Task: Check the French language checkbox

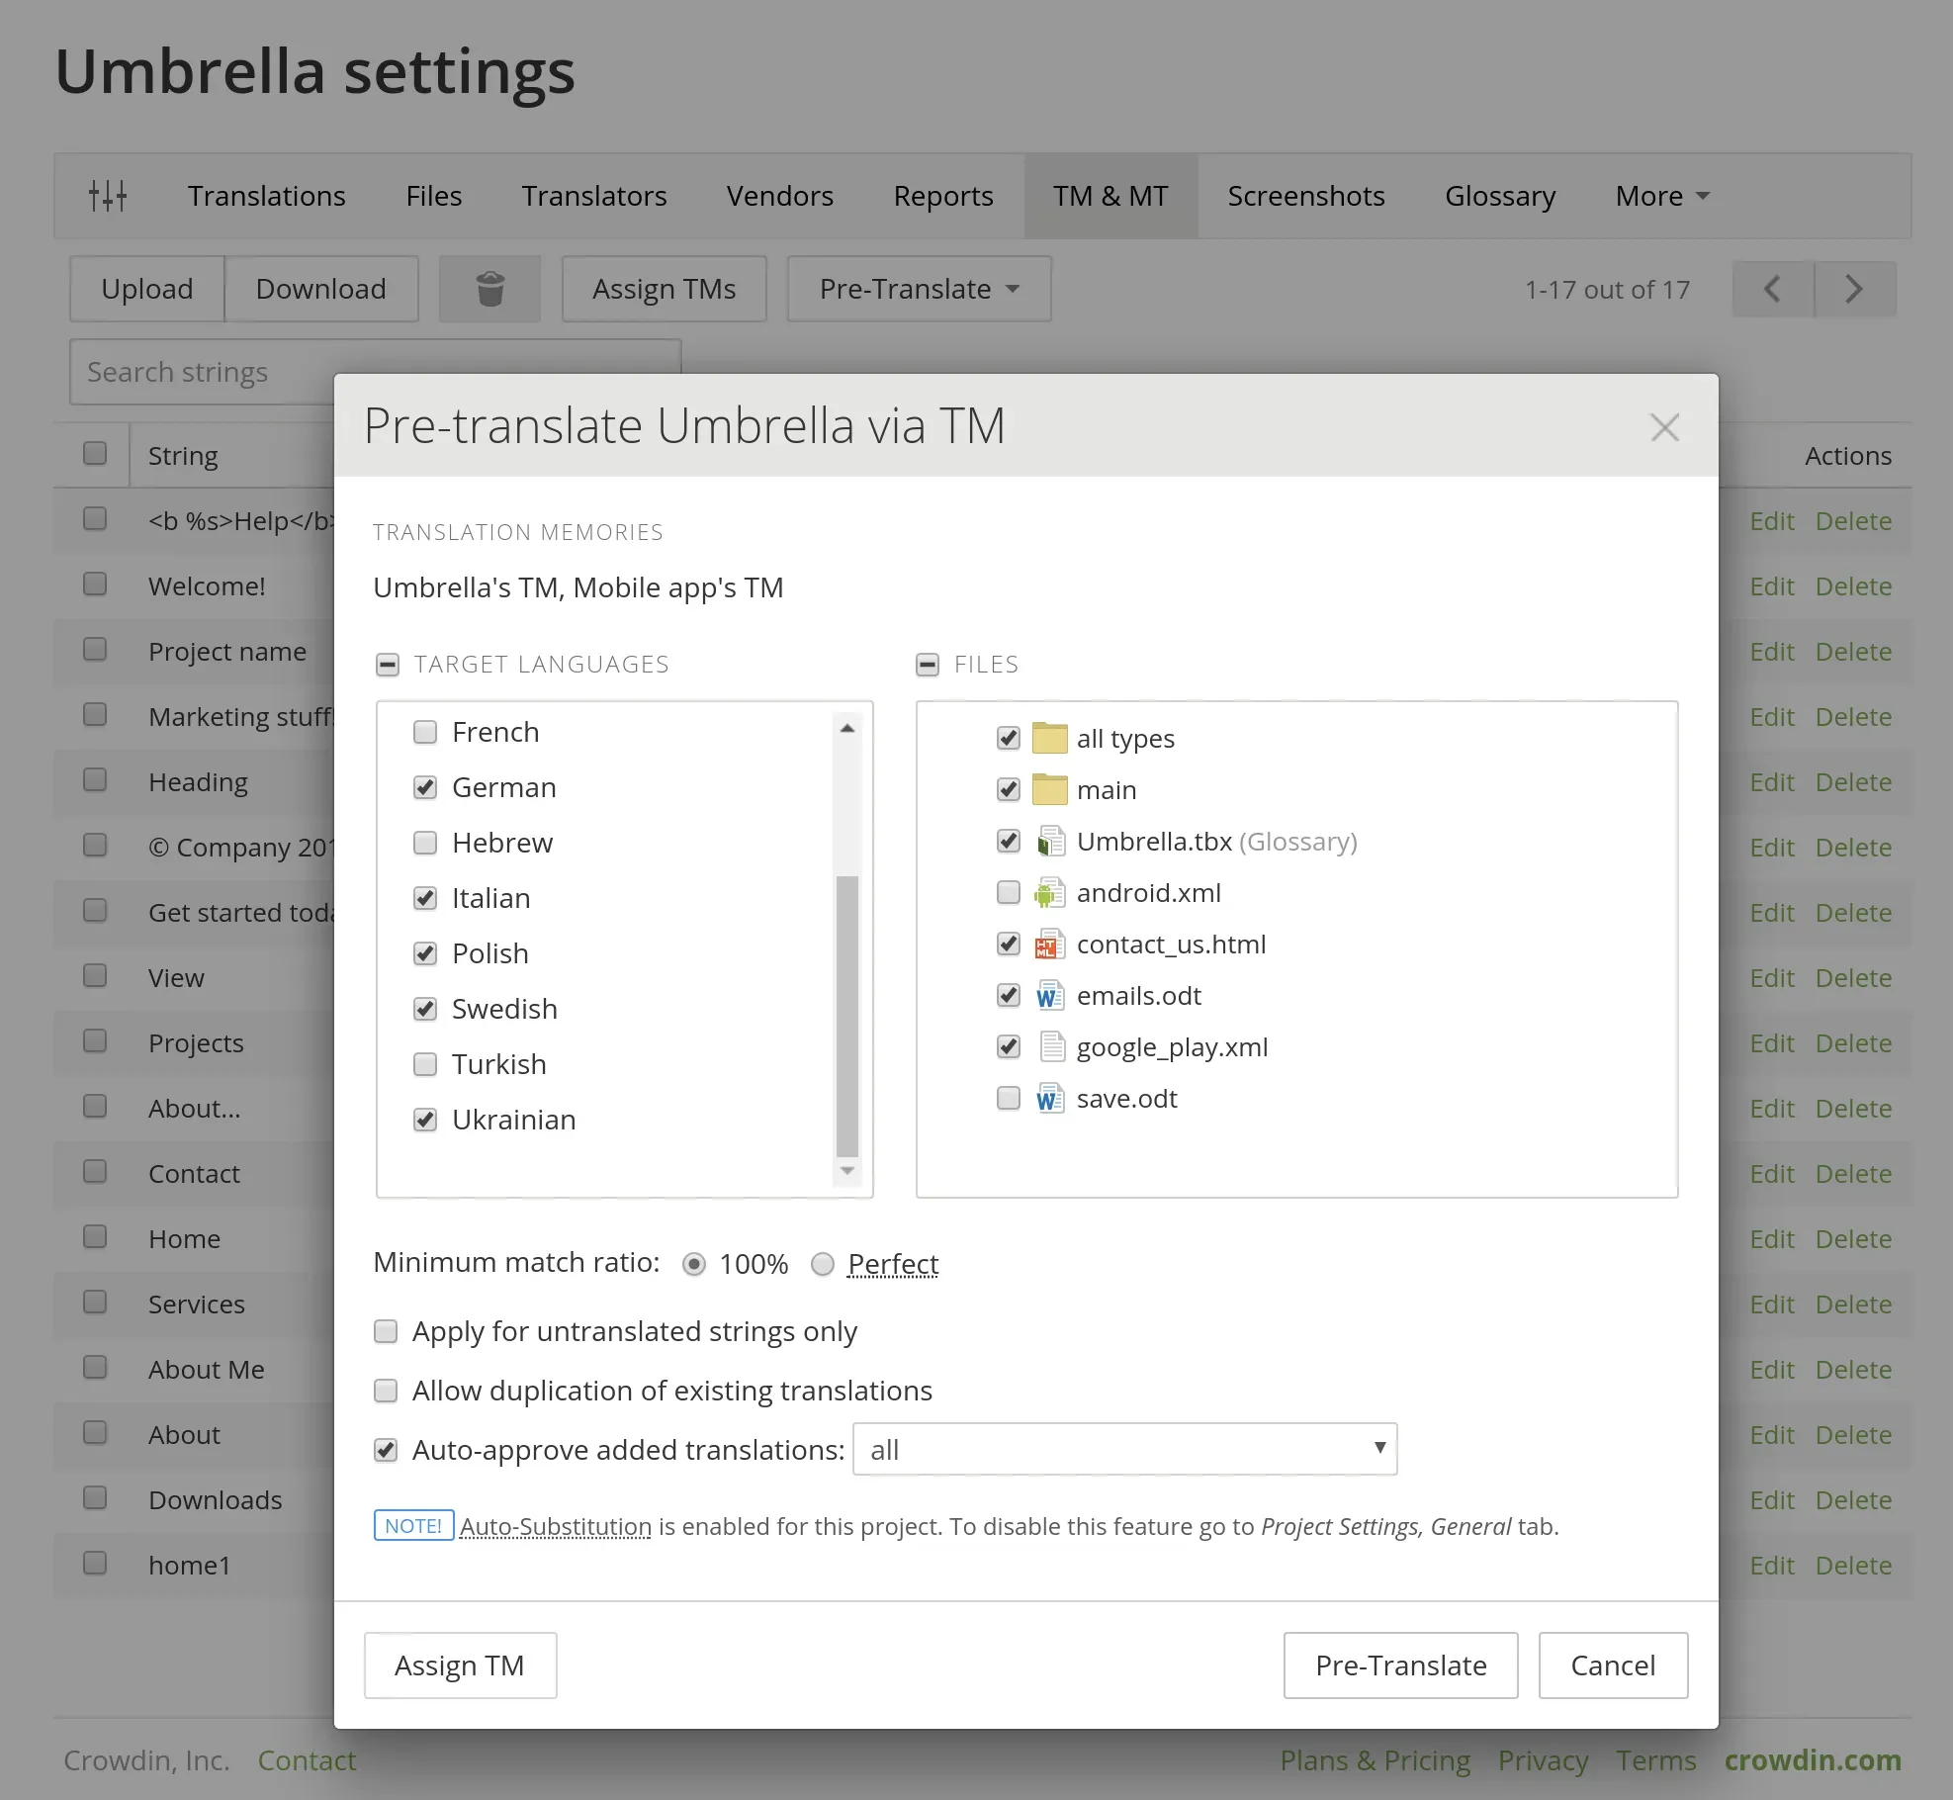Action: (x=425, y=732)
